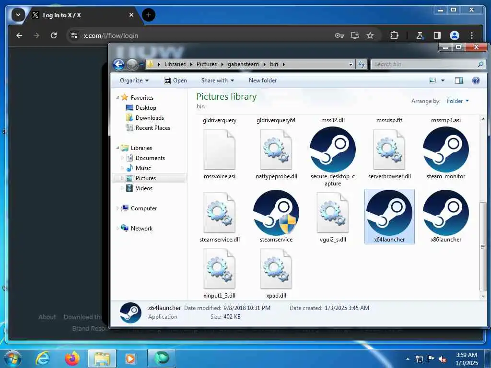Toggle the preview pane button
Screen dimensions: 491x368
[458, 80]
